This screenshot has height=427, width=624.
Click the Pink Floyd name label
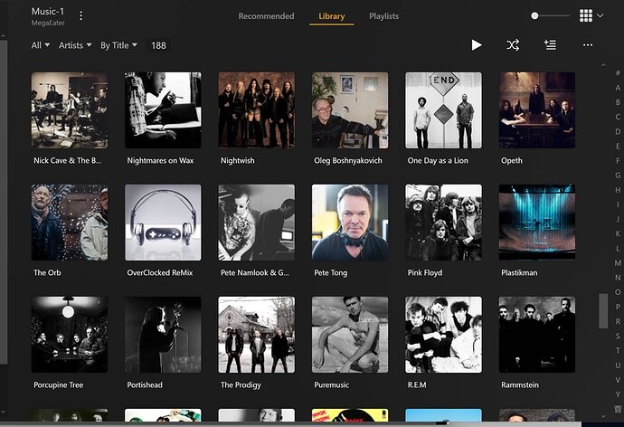point(425,273)
